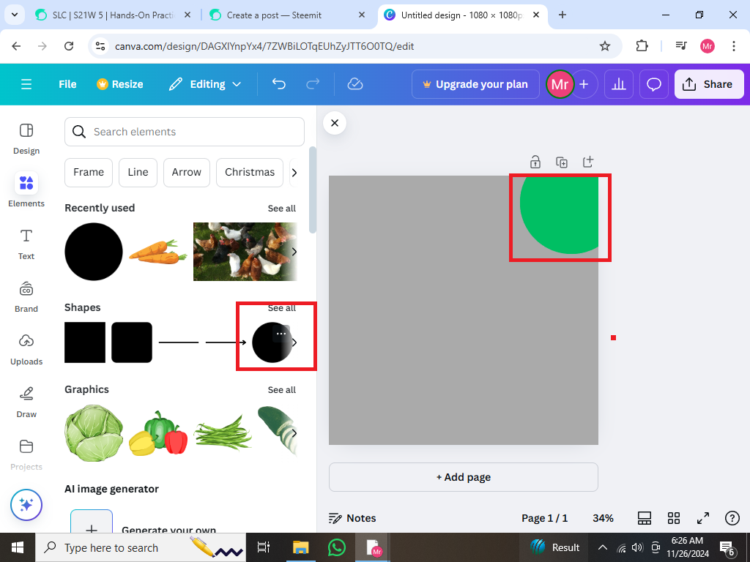This screenshot has width=750, height=562.
Task: See all Graphics elements
Action: pos(282,390)
